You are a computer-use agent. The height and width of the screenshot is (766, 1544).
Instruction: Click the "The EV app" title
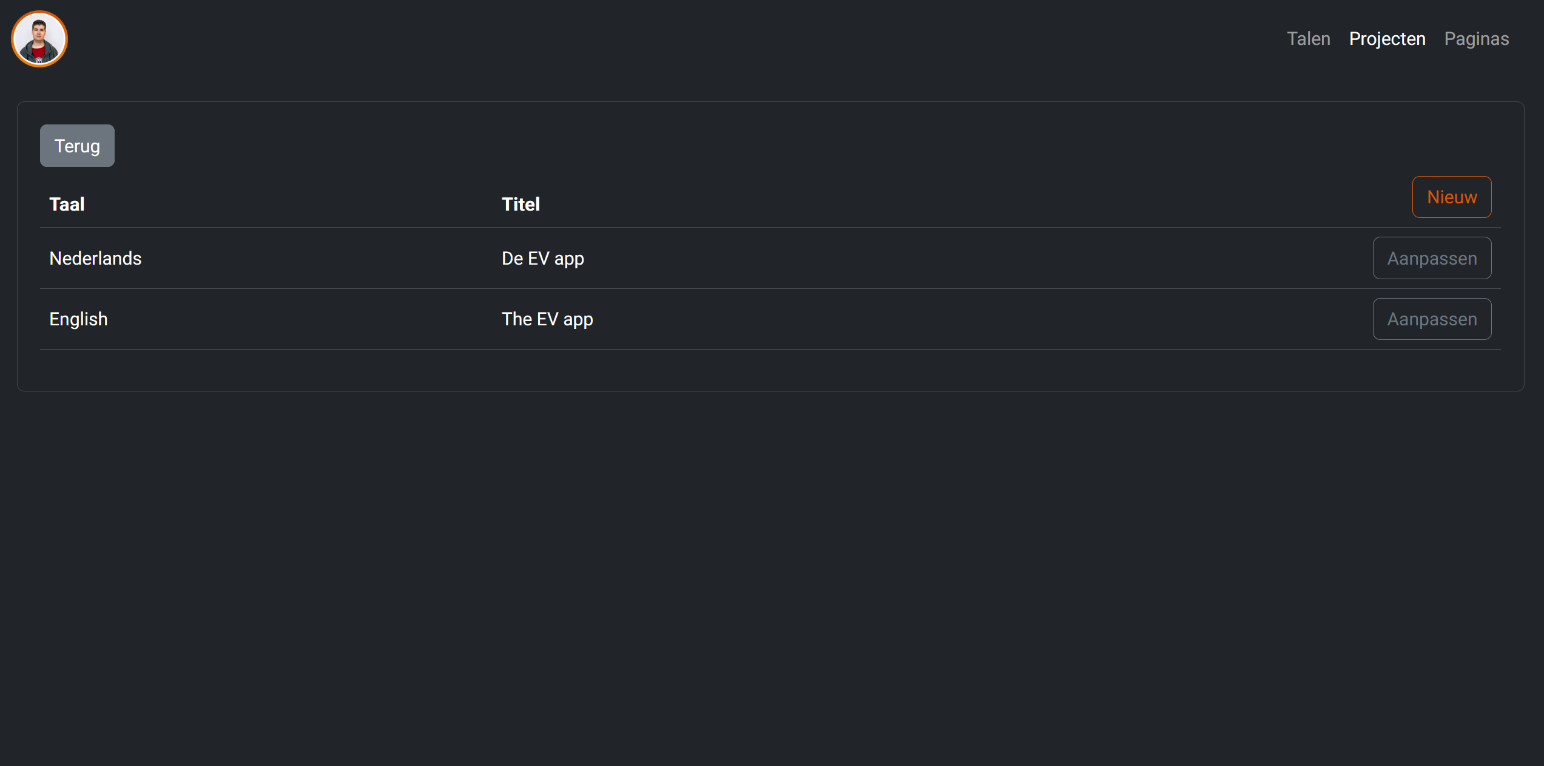547,319
